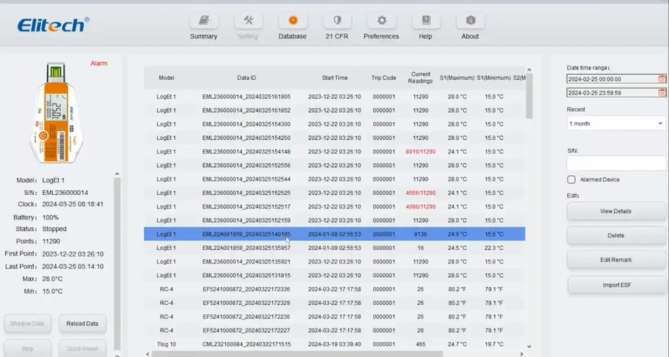The height and width of the screenshot is (357, 669).
Task: Select row EML22A001859_20240325135957
Action: [x=335, y=248]
